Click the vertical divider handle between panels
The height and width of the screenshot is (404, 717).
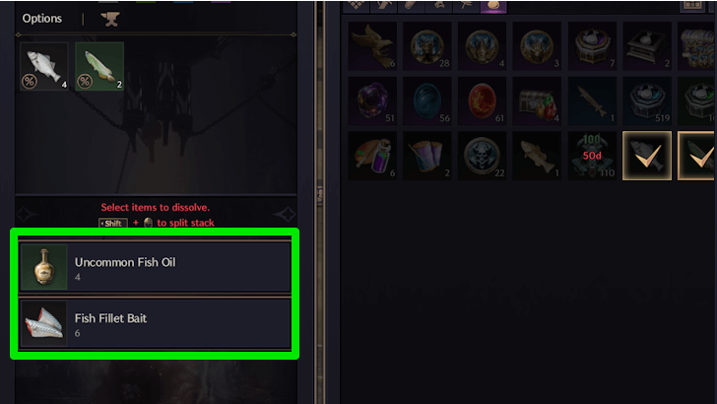pyautogui.click(x=320, y=196)
